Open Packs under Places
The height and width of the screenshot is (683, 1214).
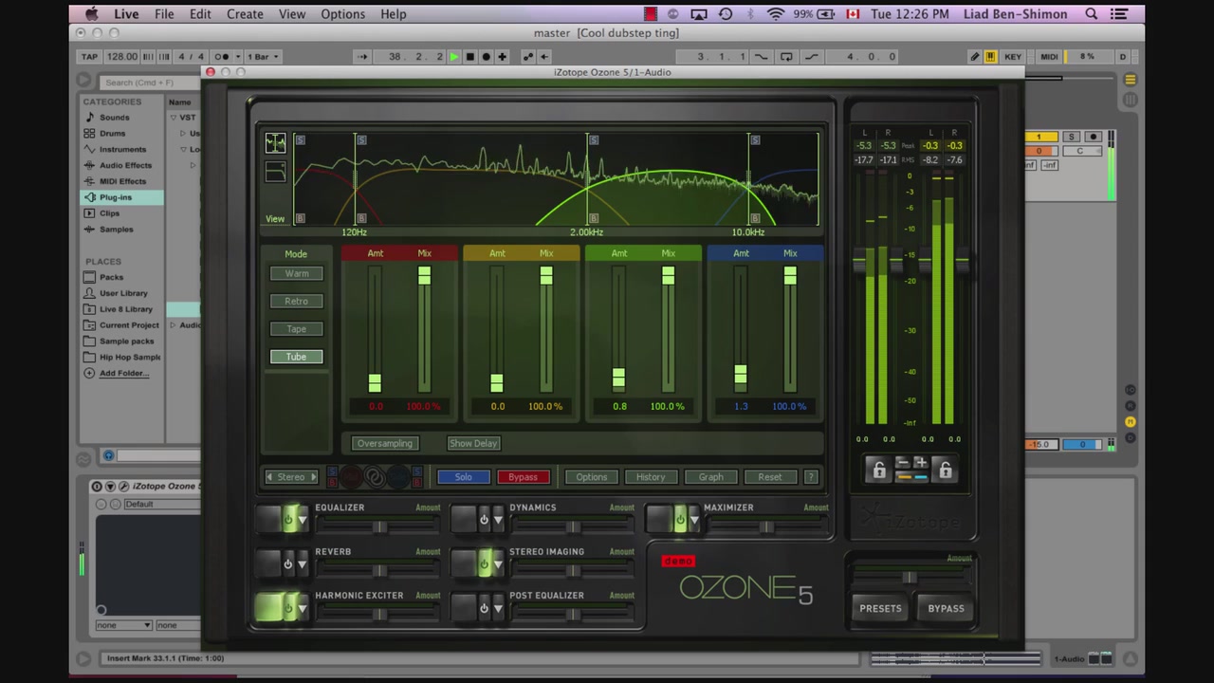(x=111, y=277)
